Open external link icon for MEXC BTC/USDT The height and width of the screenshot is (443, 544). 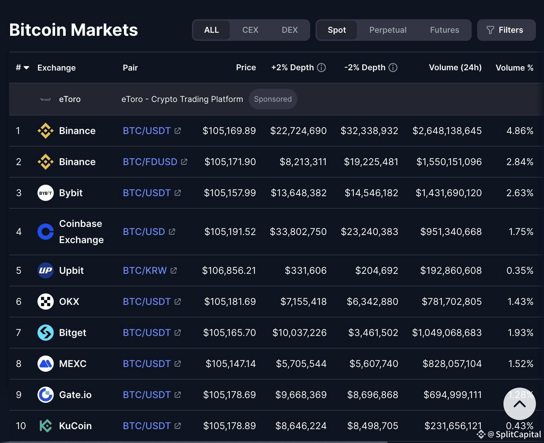click(x=178, y=364)
